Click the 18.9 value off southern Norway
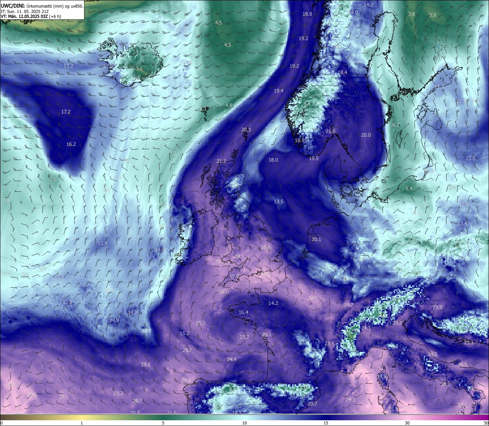 [300, 141]
